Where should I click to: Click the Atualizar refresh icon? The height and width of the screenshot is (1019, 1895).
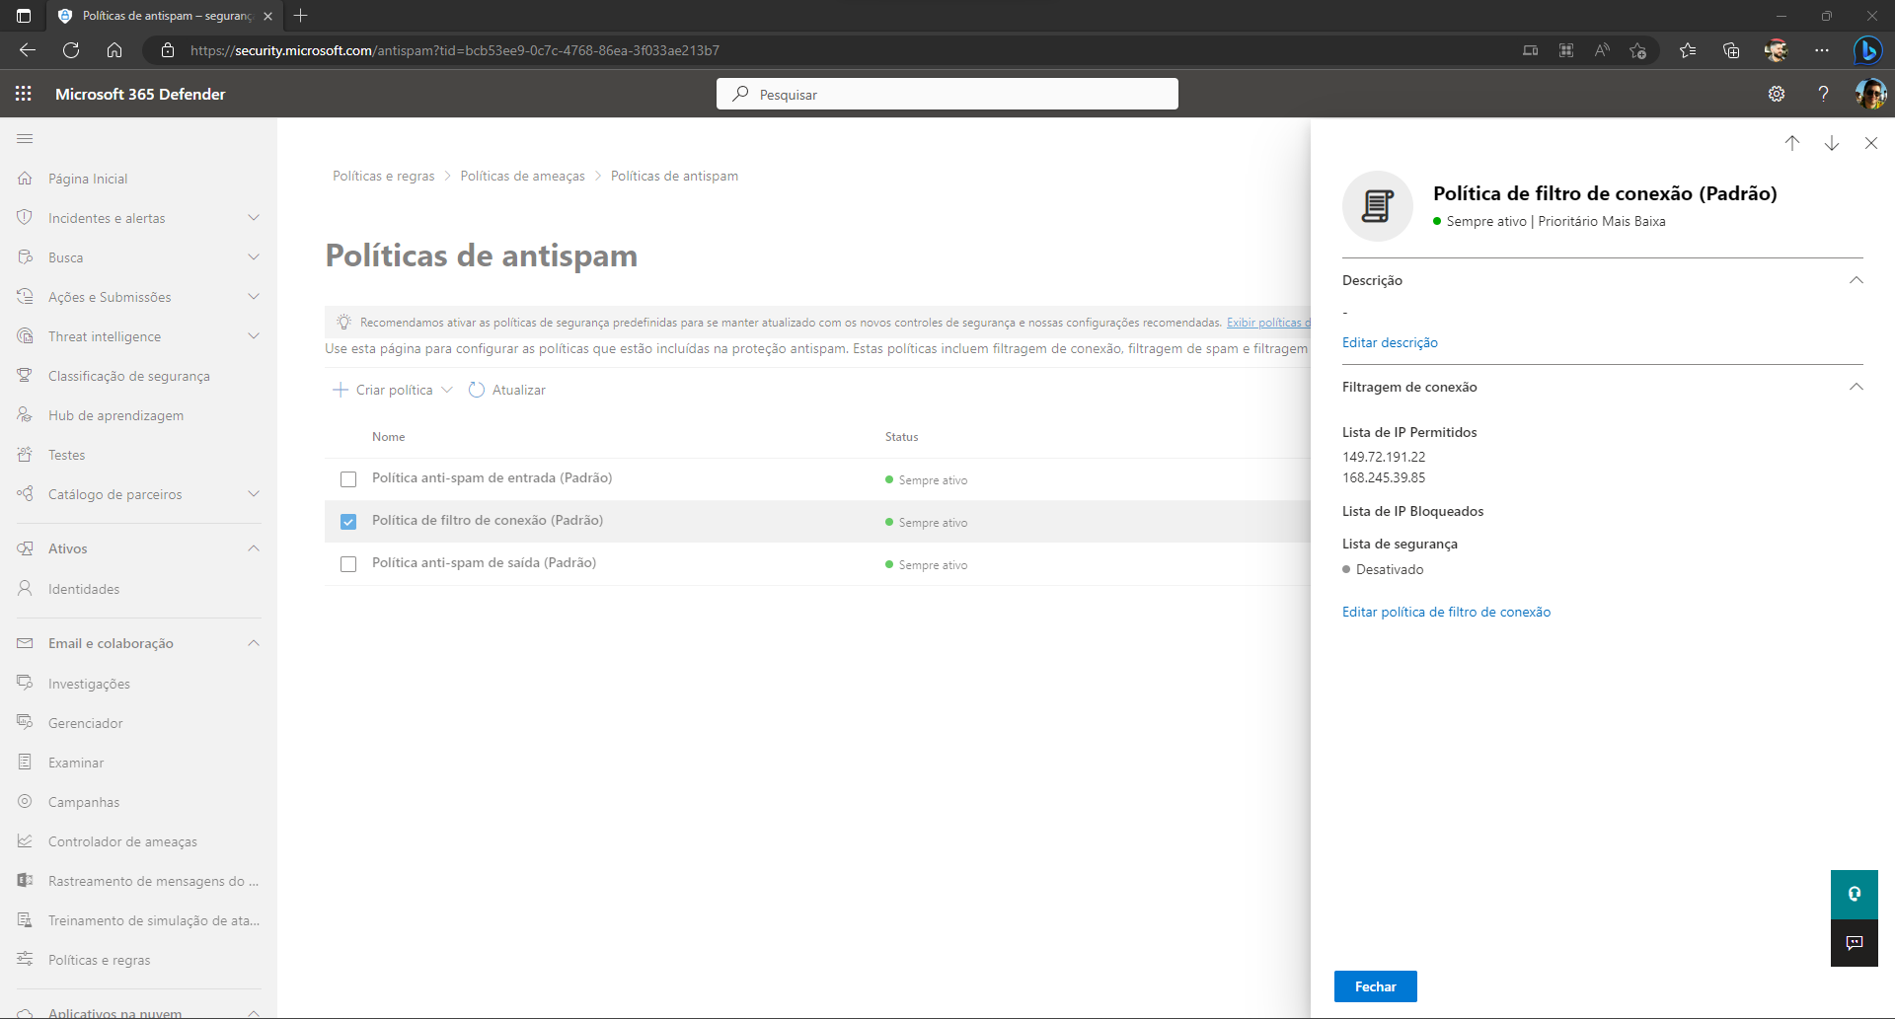(x=477, y=390)
